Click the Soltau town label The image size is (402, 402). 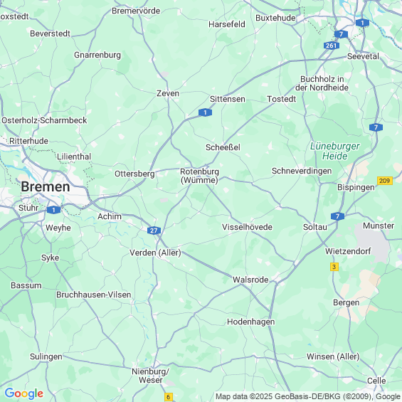(315, 227)
